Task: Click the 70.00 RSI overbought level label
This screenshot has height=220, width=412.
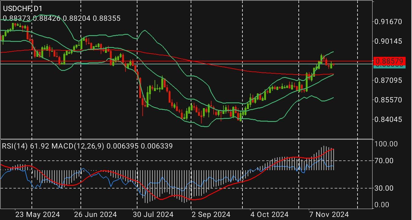Action: pos(384,160)
